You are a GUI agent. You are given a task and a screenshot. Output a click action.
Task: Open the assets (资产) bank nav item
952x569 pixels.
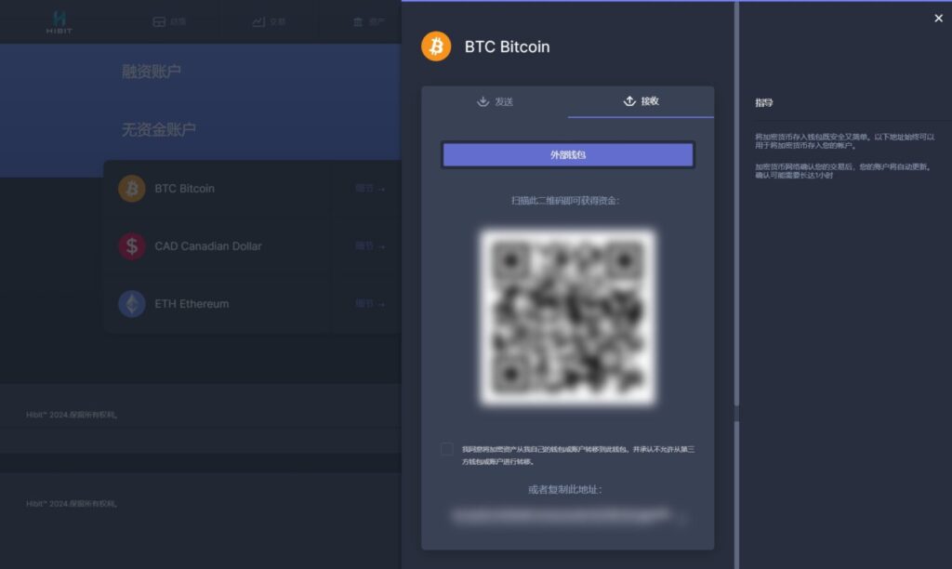tap(368, 22)
